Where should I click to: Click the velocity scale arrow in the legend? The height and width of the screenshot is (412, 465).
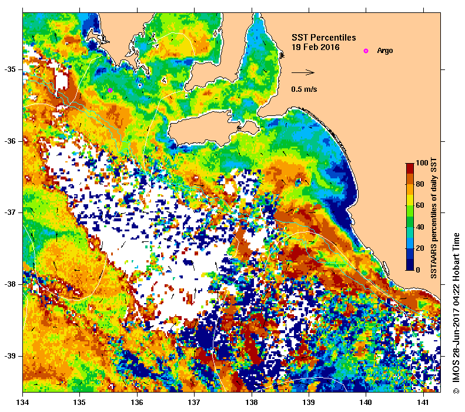point(303,72)
